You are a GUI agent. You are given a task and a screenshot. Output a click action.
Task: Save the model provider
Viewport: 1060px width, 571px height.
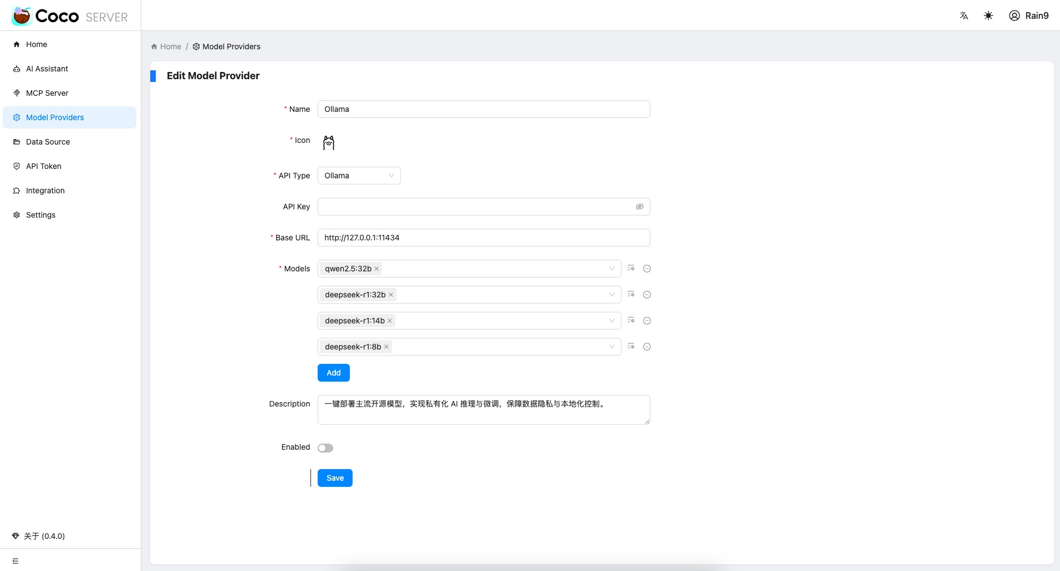click(335, 478)
